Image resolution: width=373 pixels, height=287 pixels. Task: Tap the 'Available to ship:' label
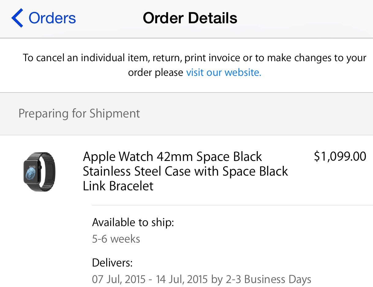[x=133, y=222]
